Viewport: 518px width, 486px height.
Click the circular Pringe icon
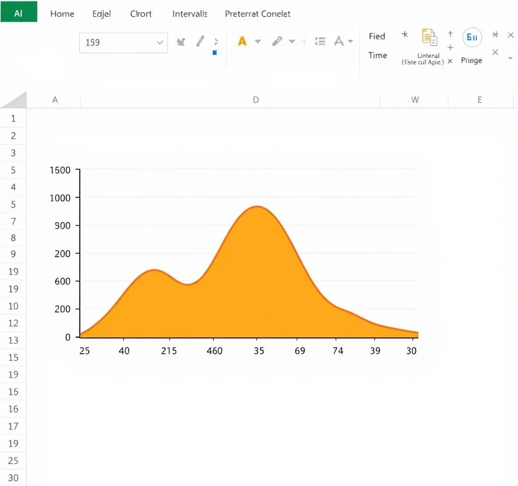pyautogui.click(x=471, y=37)
